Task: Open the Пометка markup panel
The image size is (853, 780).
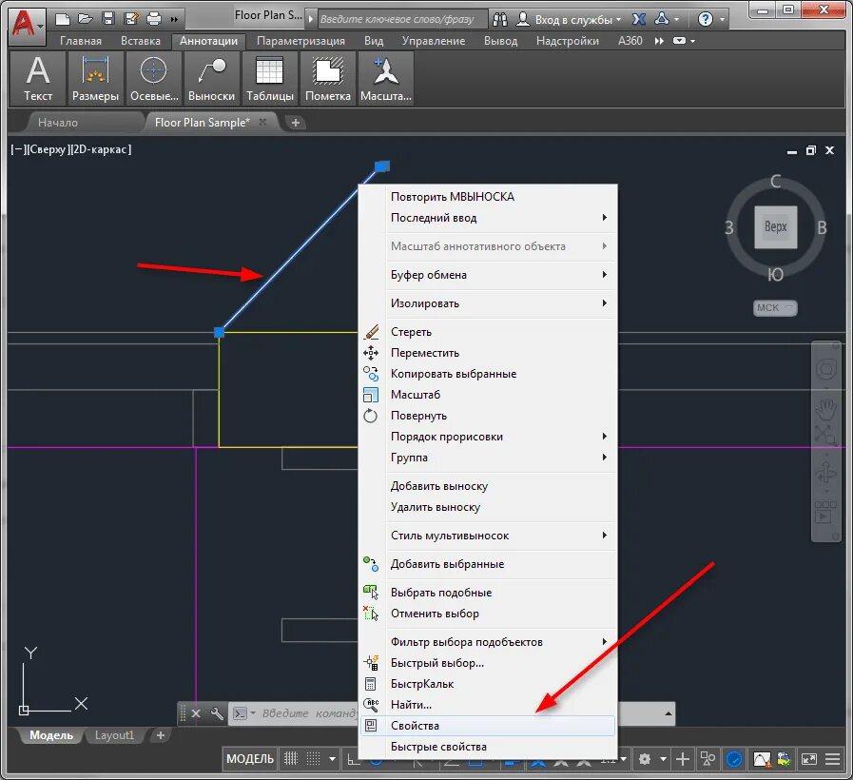Action: (x=328, y=78)
